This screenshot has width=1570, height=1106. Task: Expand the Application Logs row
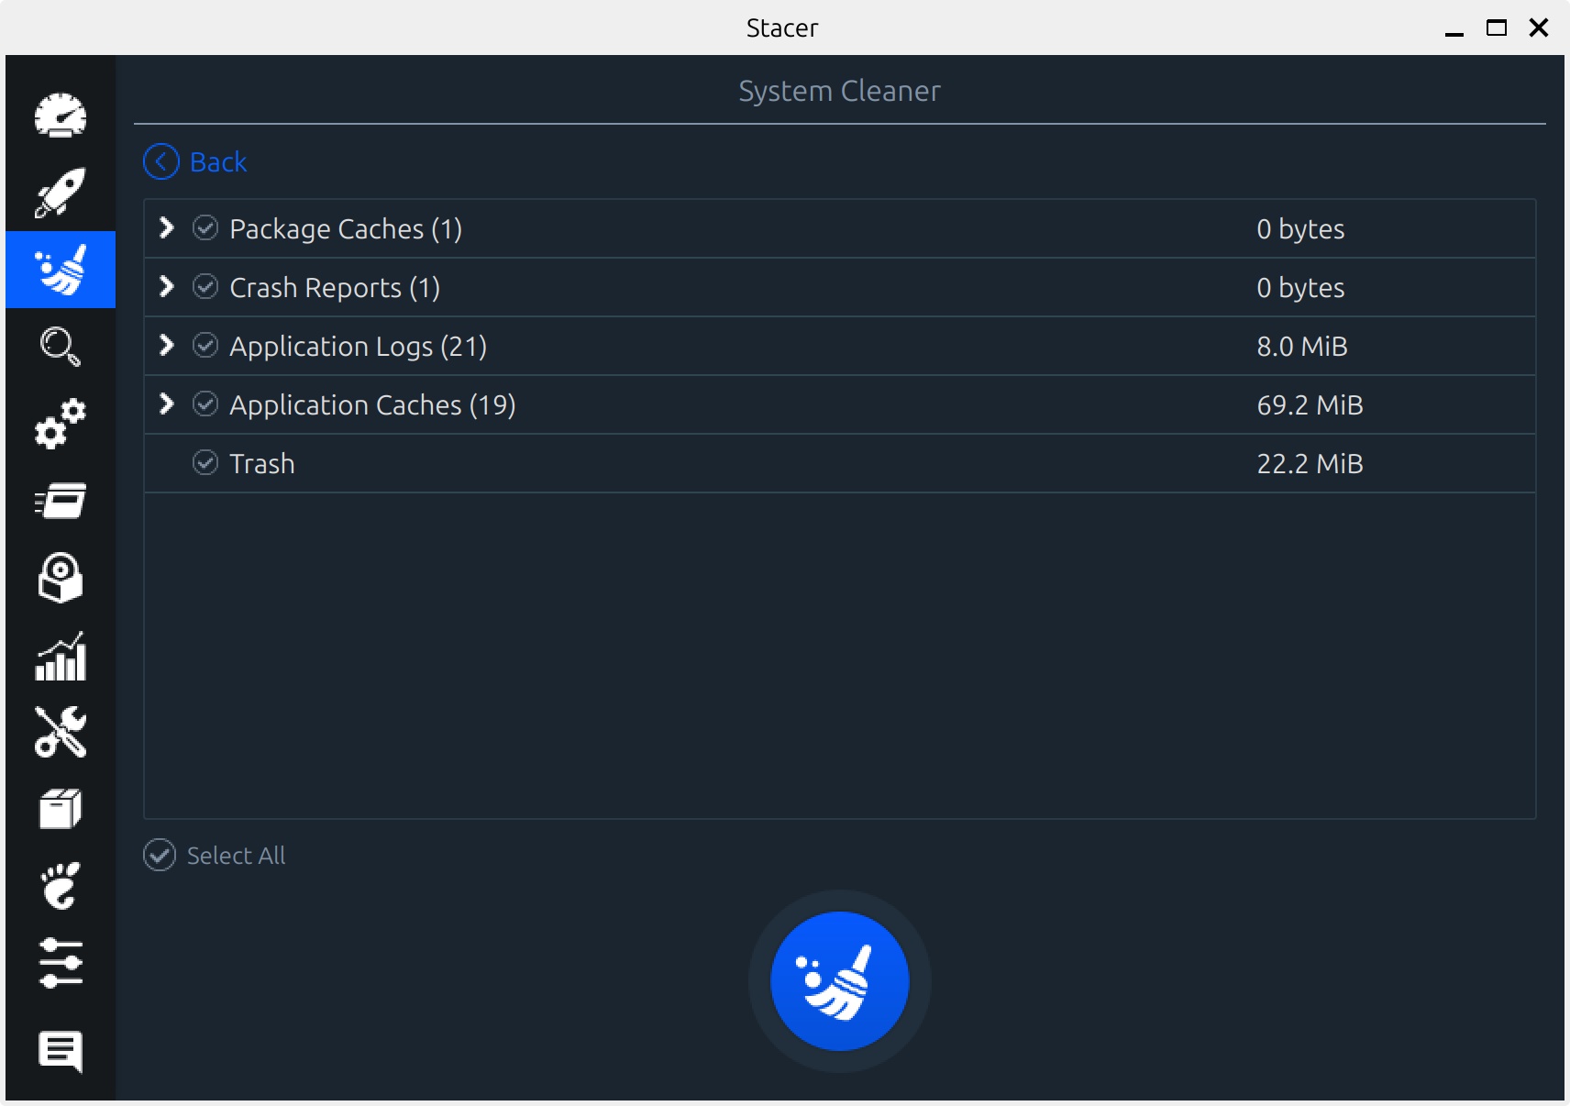[x=166, y=345]
